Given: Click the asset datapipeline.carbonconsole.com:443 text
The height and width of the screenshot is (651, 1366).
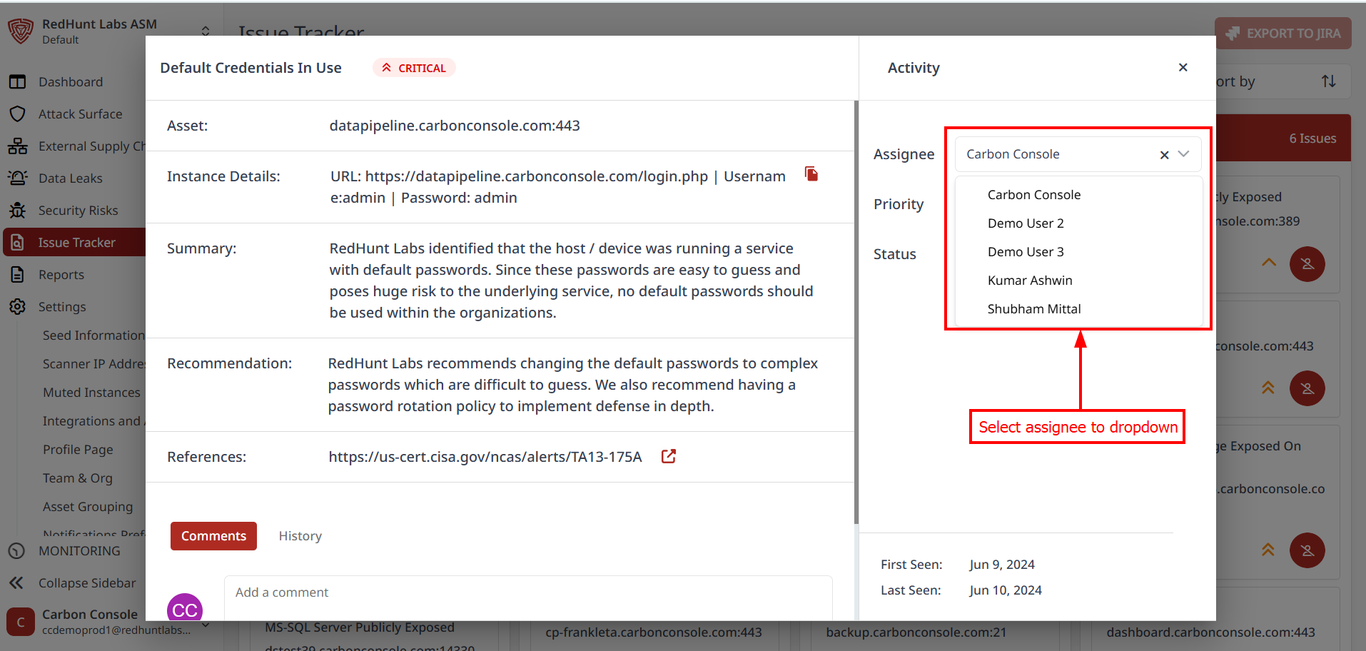Looking at the screenshot, I should pyautogui.click(x=454, y=126).
